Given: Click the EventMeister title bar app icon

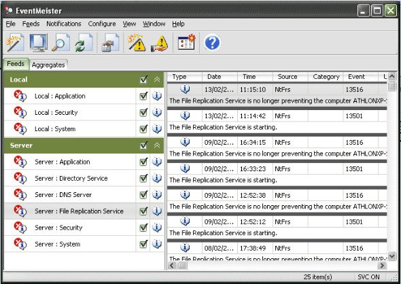Looking at the screenshot, I should (9, 10).
